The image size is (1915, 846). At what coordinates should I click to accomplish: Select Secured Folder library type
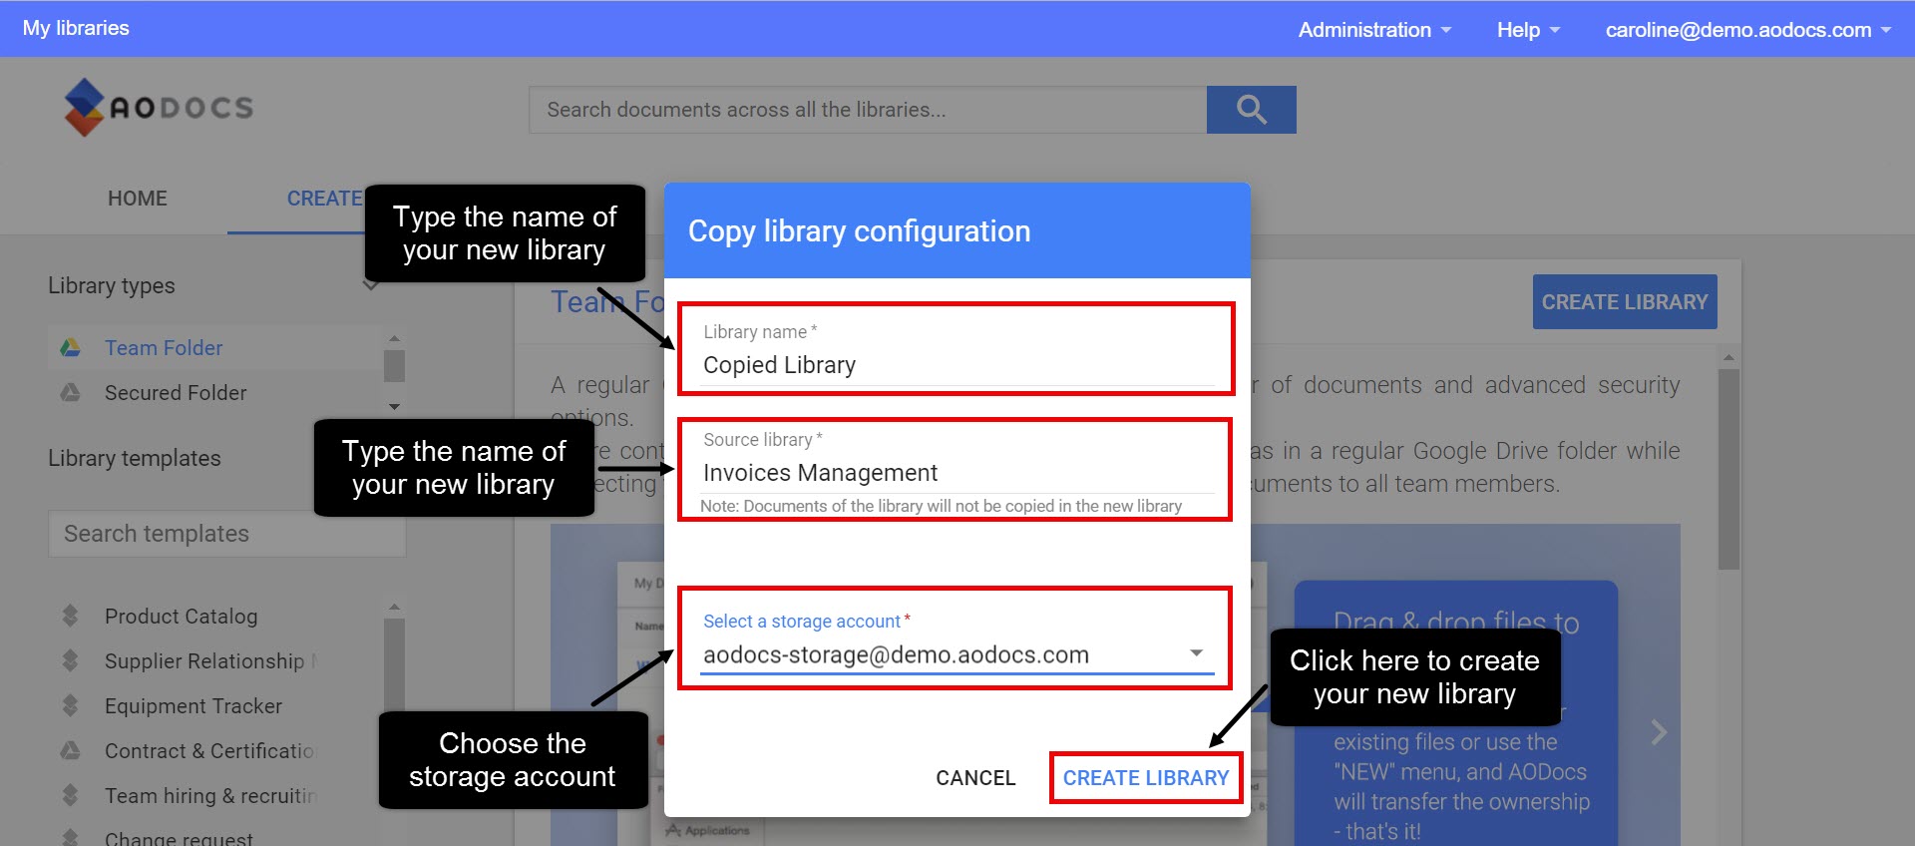(x=176, y=392)
